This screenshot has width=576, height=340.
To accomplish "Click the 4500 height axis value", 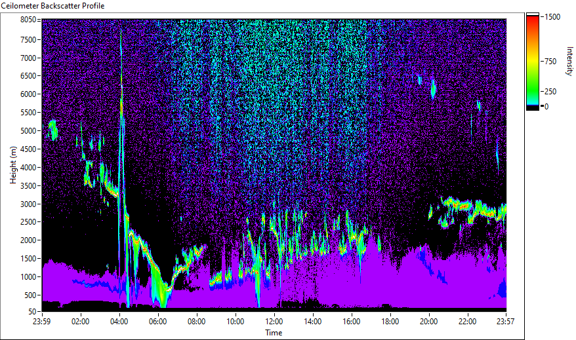I will (x=28, y=149).
